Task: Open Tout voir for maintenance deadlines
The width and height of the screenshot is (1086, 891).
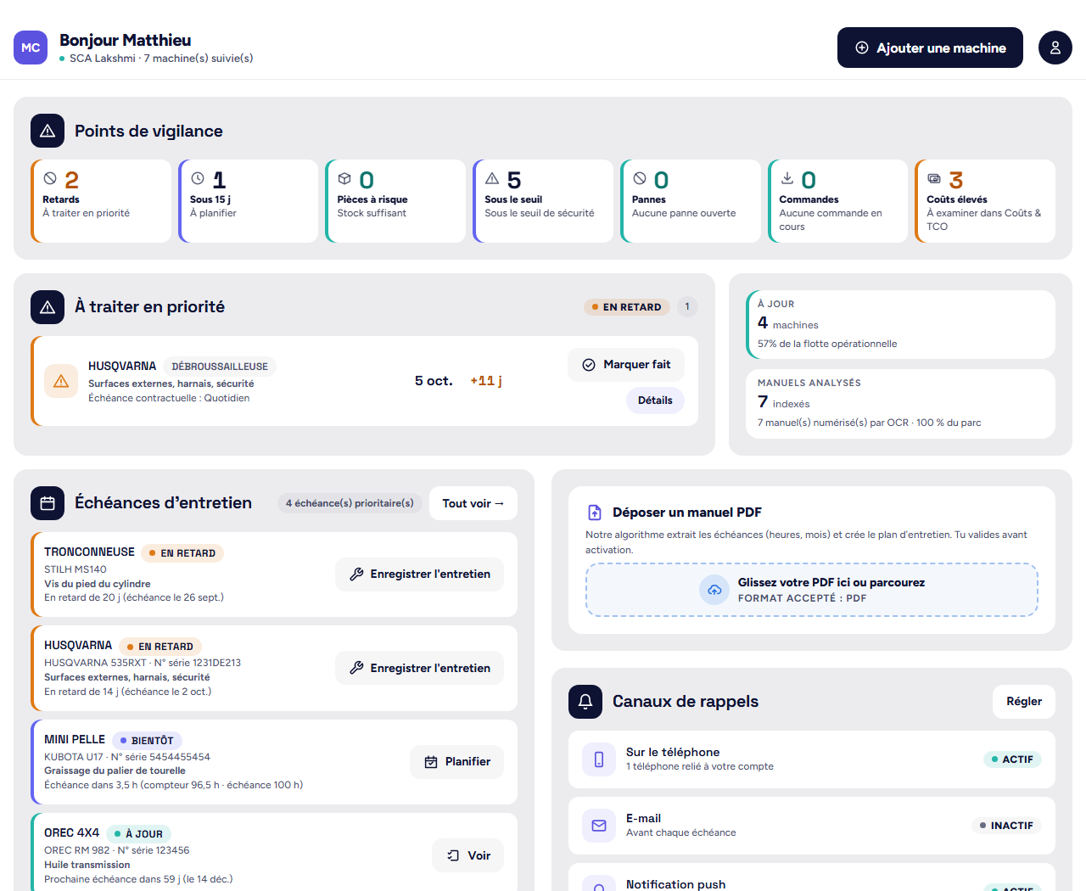Action: (x=473, y=503)
